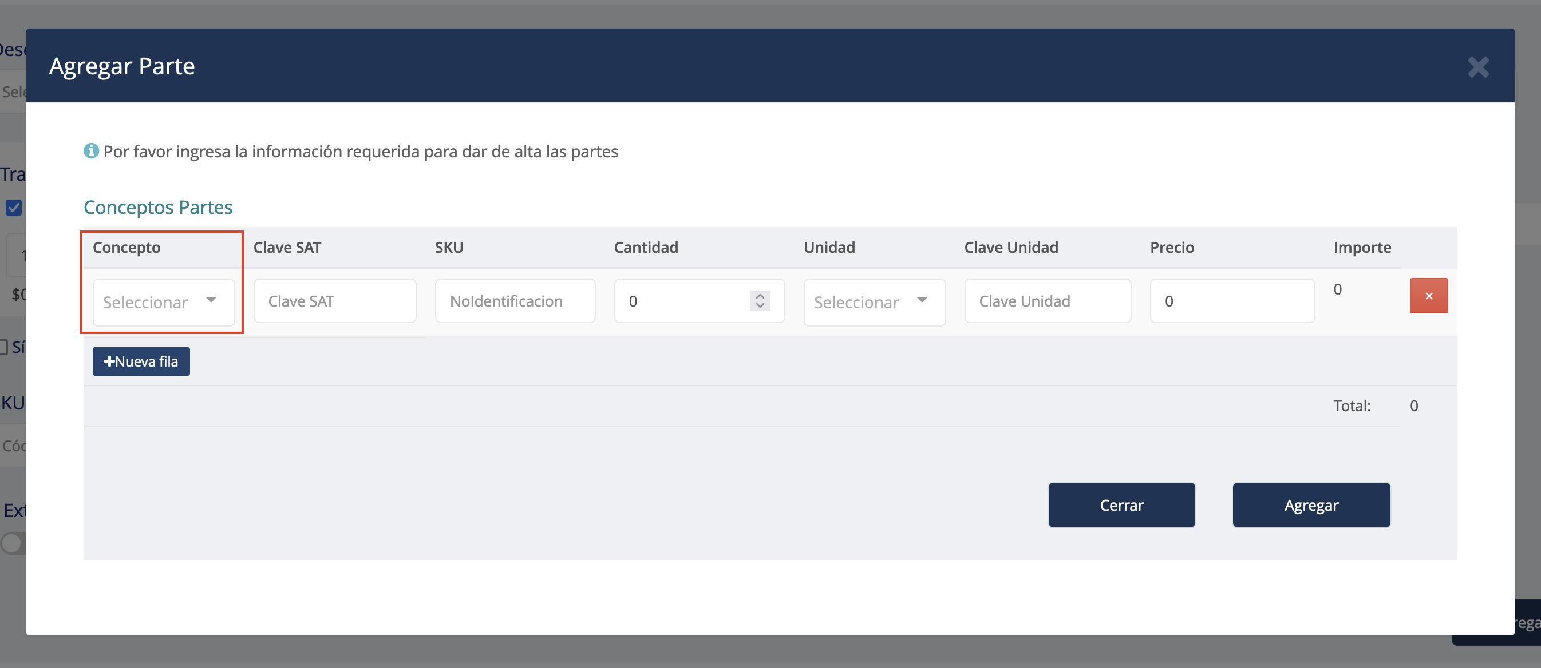
Task: Click the Cerrar button
Action: [x=1121, y=505]
